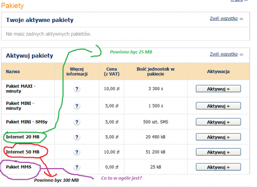Click the Pakiety page heading

[12, 6]
